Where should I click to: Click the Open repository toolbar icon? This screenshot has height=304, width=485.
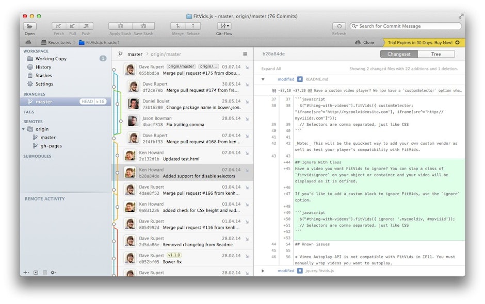(30, 26)
